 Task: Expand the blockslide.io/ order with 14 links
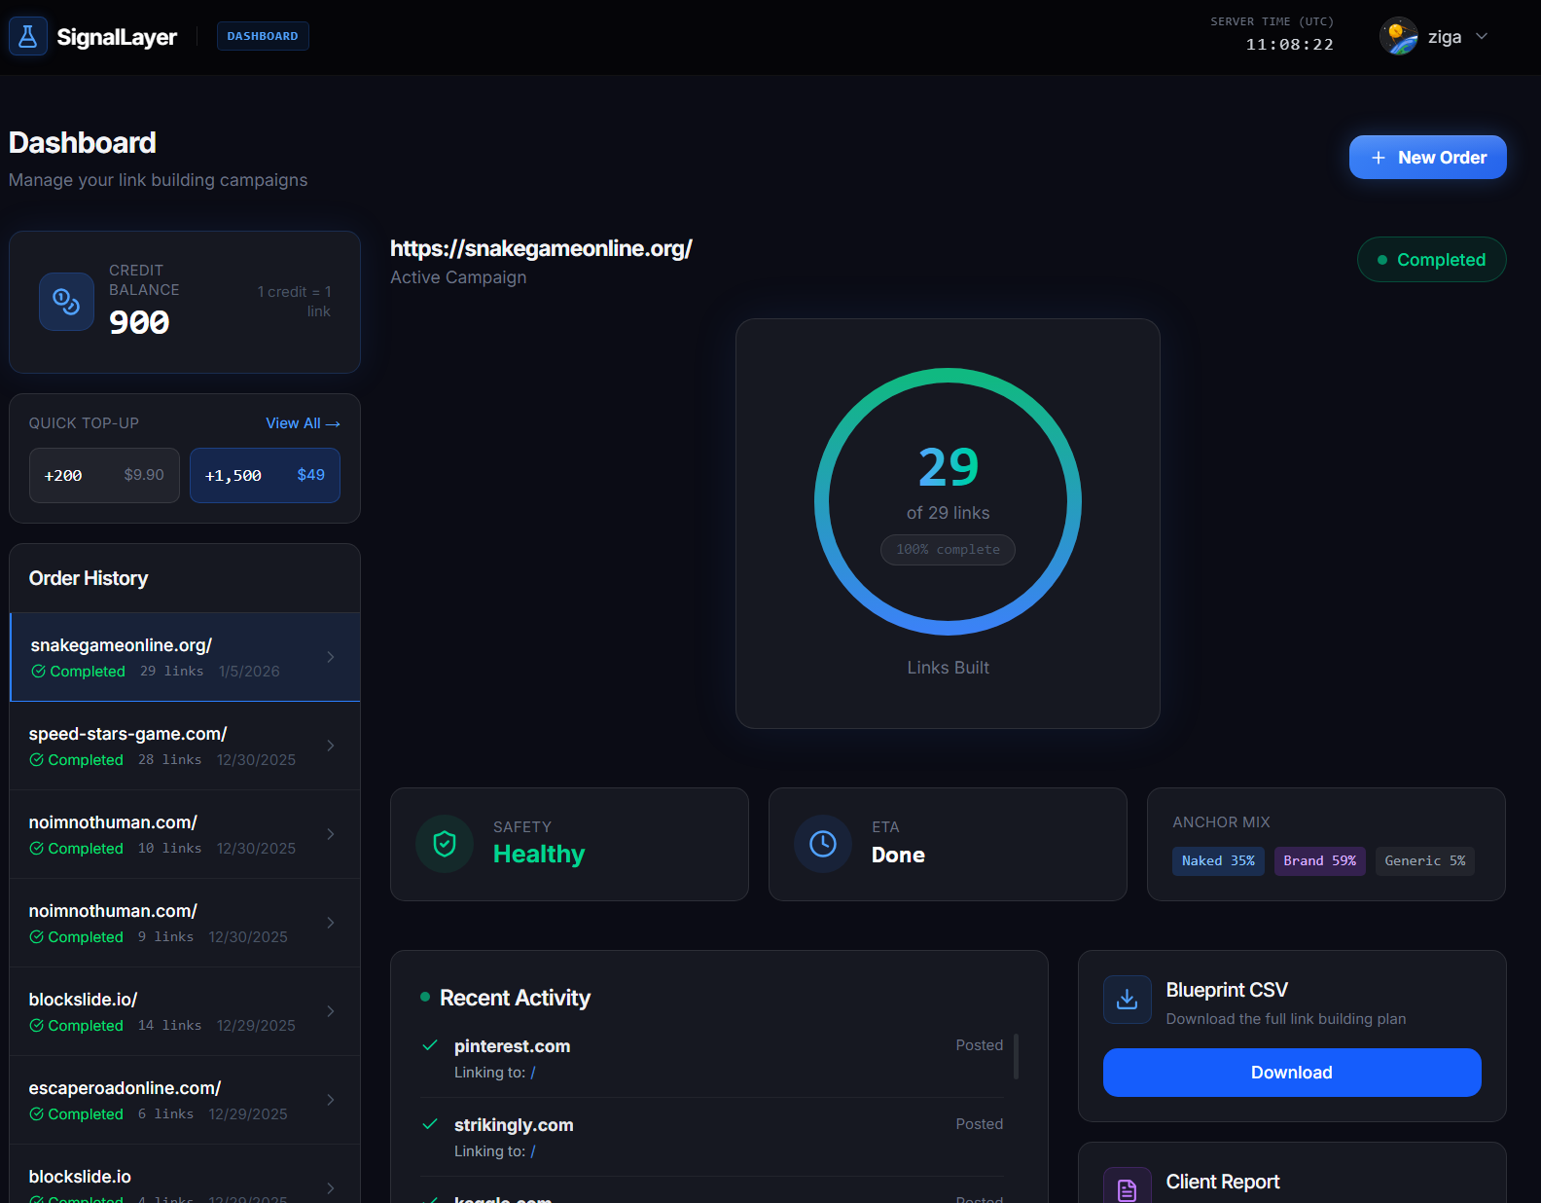[331, 1011]
